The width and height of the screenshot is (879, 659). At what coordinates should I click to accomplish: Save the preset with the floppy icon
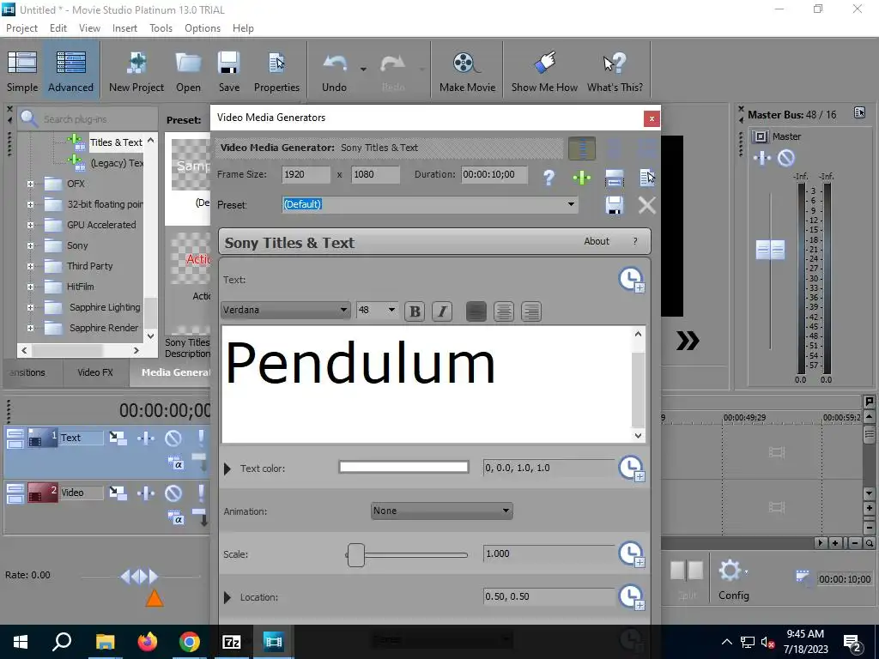[615, 205]
